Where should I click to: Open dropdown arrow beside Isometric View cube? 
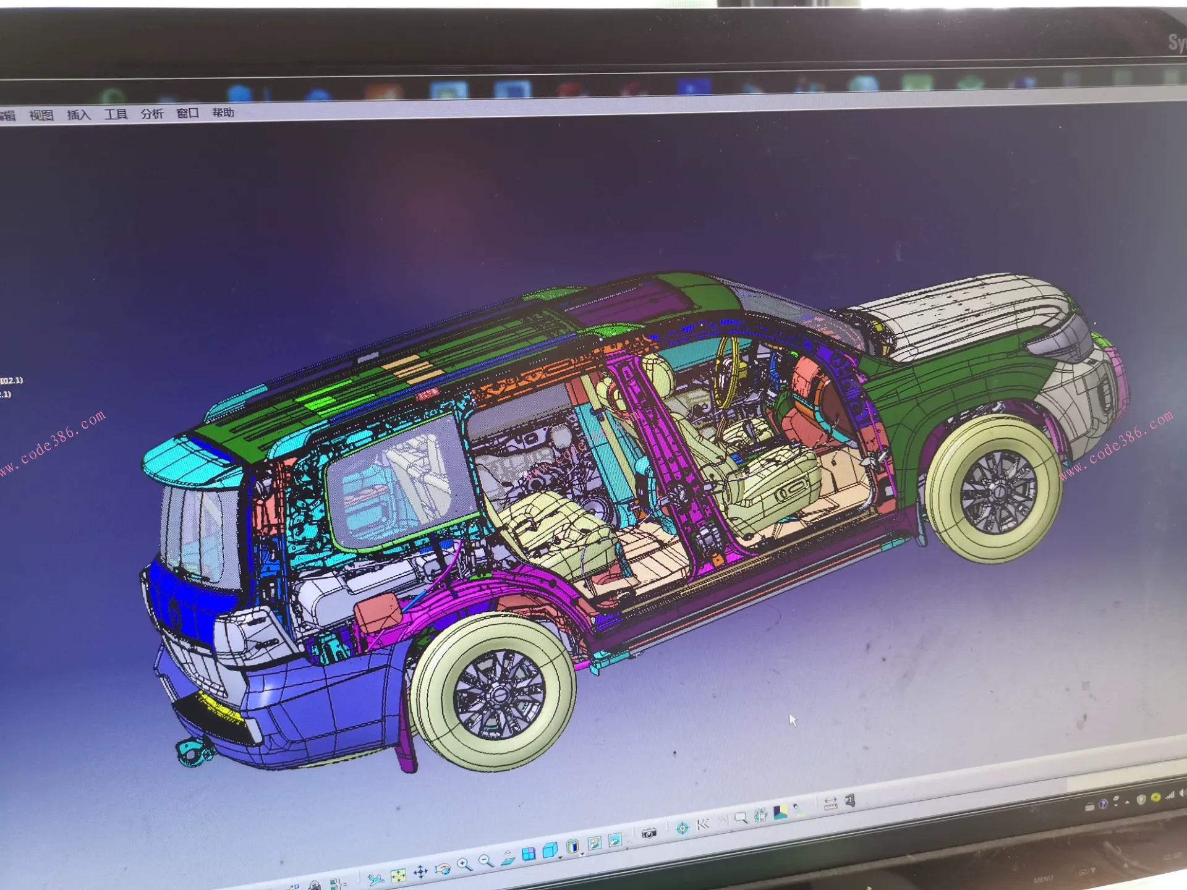point(560,858)
